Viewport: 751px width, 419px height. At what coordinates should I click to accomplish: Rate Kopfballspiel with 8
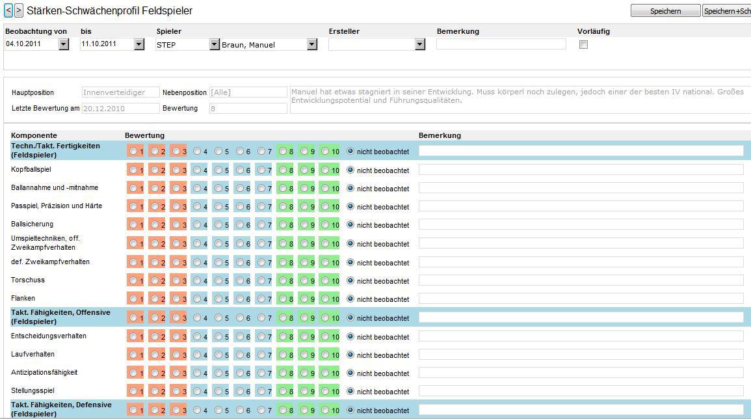coord(283,170)
